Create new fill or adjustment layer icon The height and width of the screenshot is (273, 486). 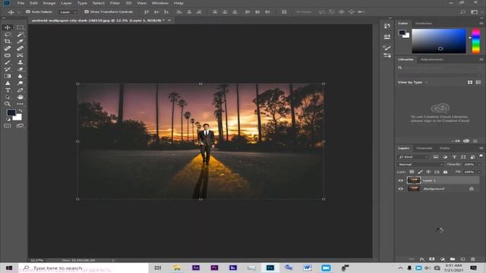[442, 259]
